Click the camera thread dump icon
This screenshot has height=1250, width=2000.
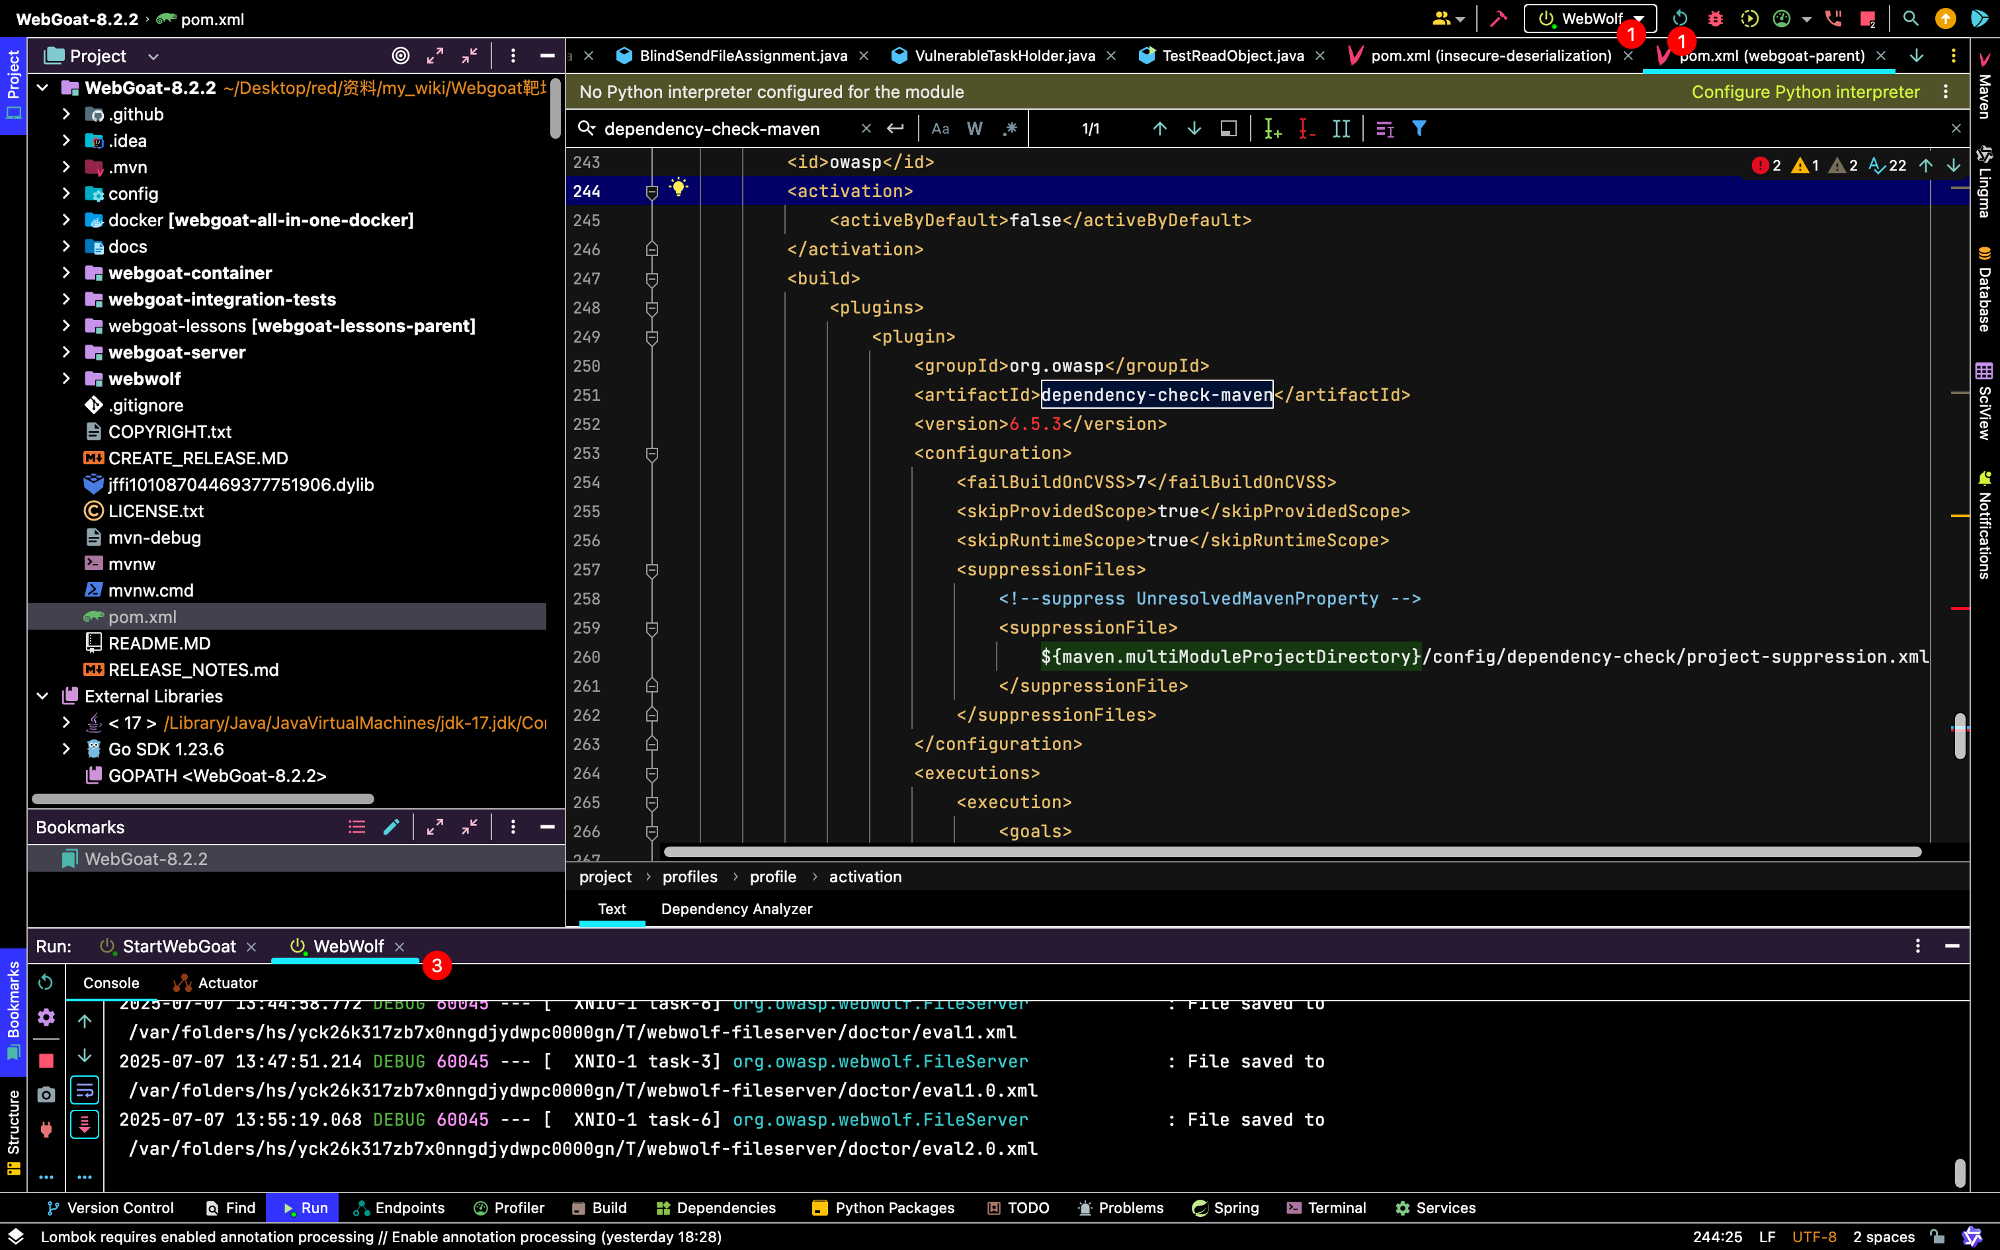(x=46, y=1095)
